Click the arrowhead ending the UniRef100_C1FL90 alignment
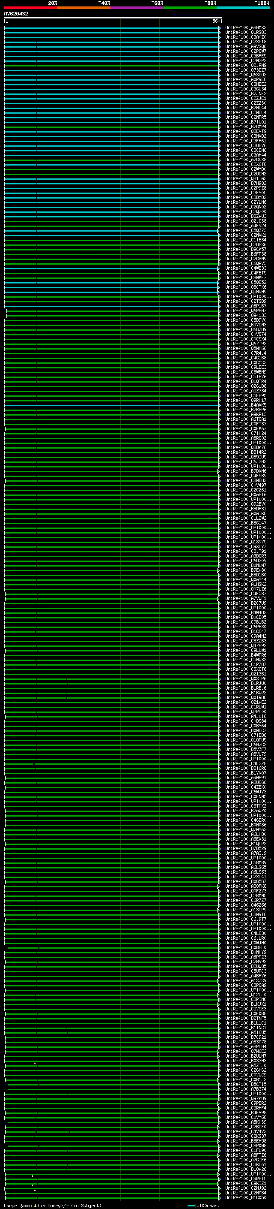 coord(219,1150)
